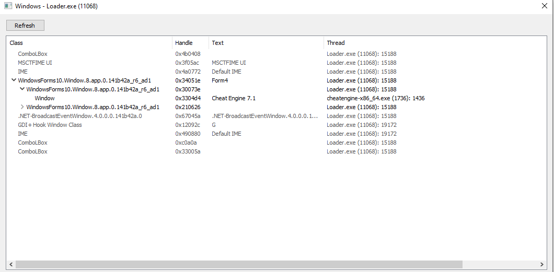Select IME row with handle 0x490880
The height and width of the screenshot is (272, 554).
[22, 134]
